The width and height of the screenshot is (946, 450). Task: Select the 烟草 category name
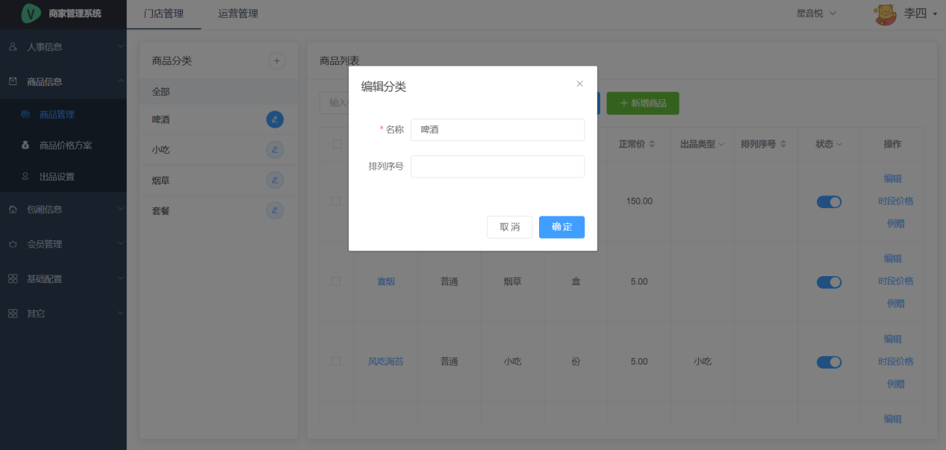pyautogui.click(x=161, y=181)
